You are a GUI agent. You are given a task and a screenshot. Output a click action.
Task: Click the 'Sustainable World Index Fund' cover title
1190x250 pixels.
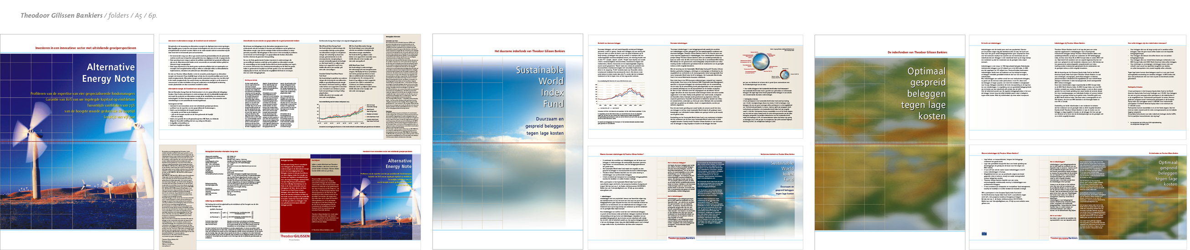[x=540, y=87]
